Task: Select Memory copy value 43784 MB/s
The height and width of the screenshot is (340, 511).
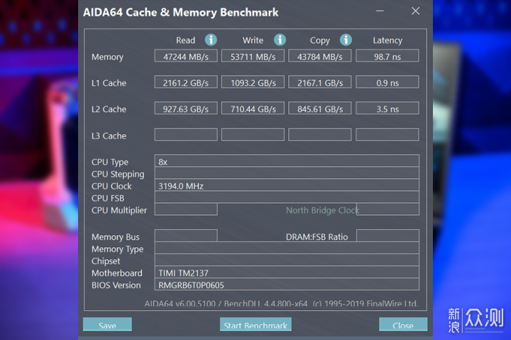Action: tap(319, 56)
